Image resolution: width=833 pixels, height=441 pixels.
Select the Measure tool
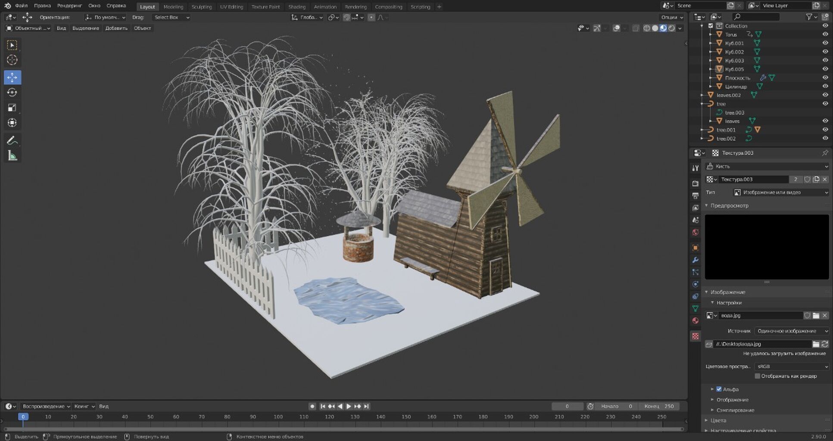coord(12,156)
